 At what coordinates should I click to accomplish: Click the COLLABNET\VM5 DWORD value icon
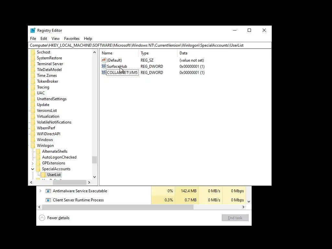point(103,72)
